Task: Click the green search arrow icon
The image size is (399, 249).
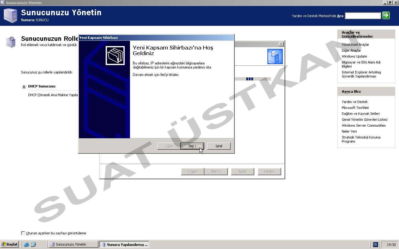Action: pyautogui.click(x=386, y=15)
